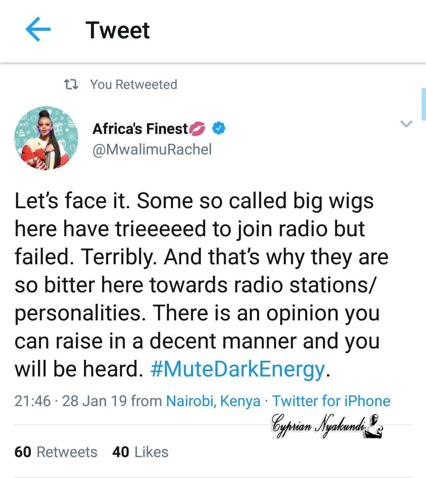Screen dimensions: 426x478
Task: Open the Nairobi, Kenya location link
Action: pos(213,401)
